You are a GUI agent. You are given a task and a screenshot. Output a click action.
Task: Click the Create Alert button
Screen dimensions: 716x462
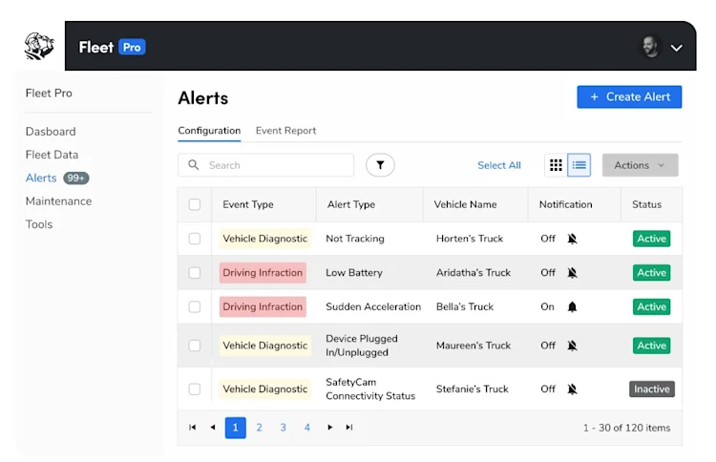tap(629, 96)
